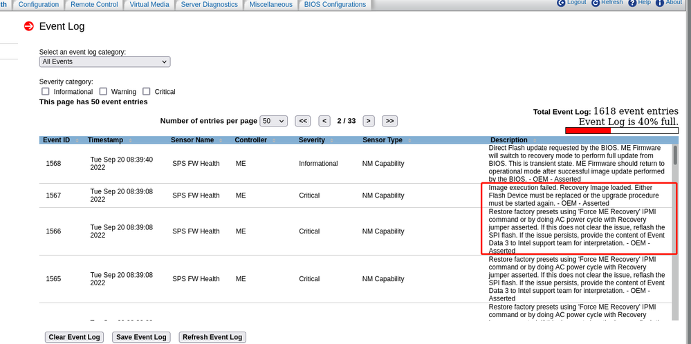The image size is (691, 344).
Task: Enable the Warning severity checkbox
Action: [103, 91]
